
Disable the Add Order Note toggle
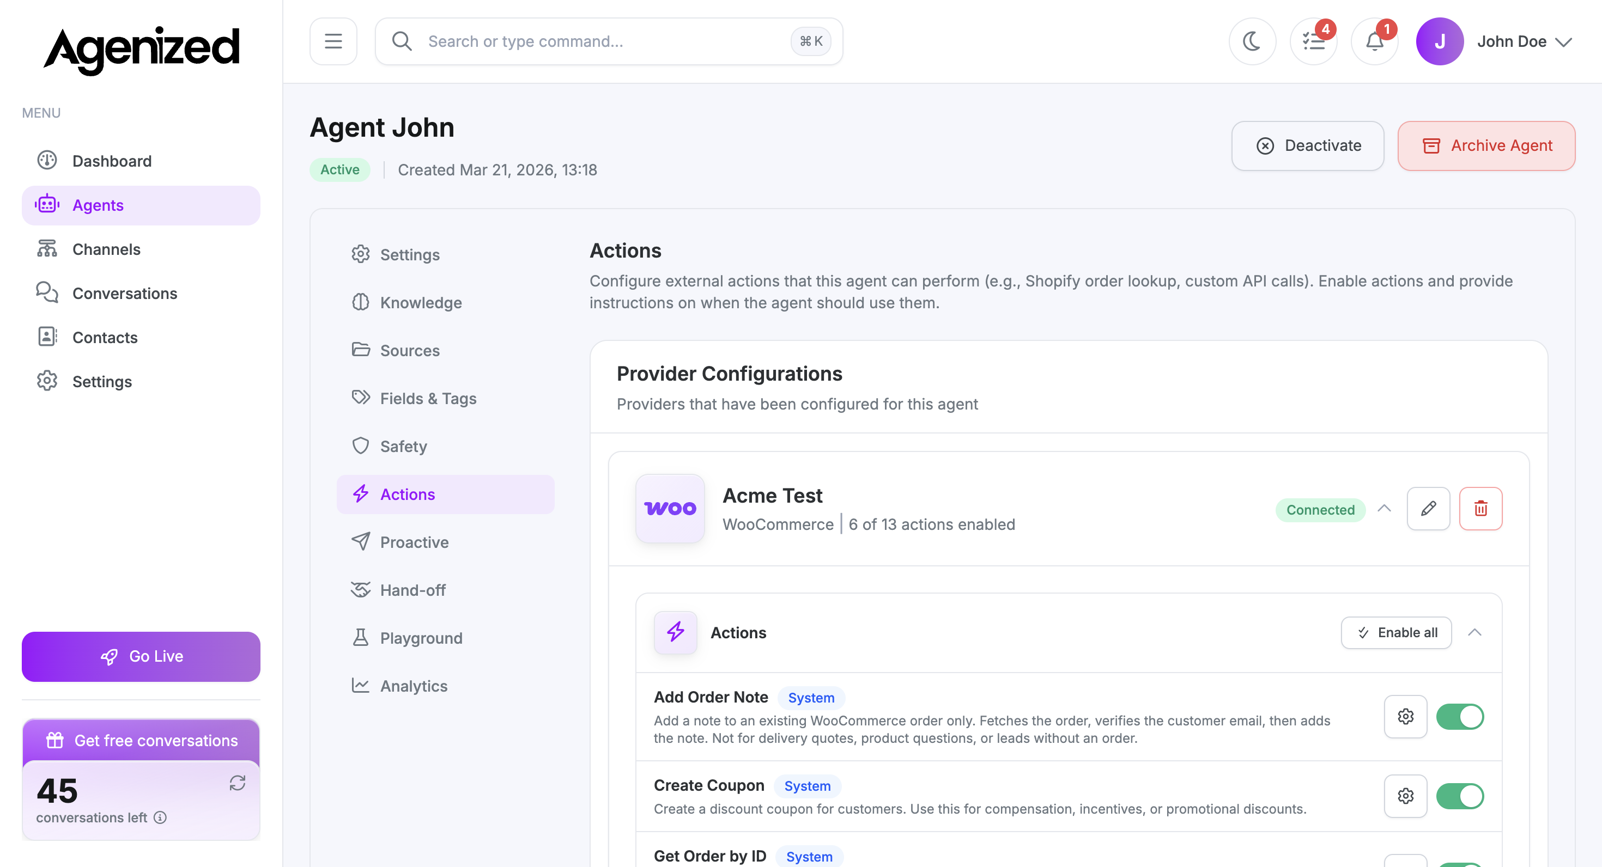1461,716
